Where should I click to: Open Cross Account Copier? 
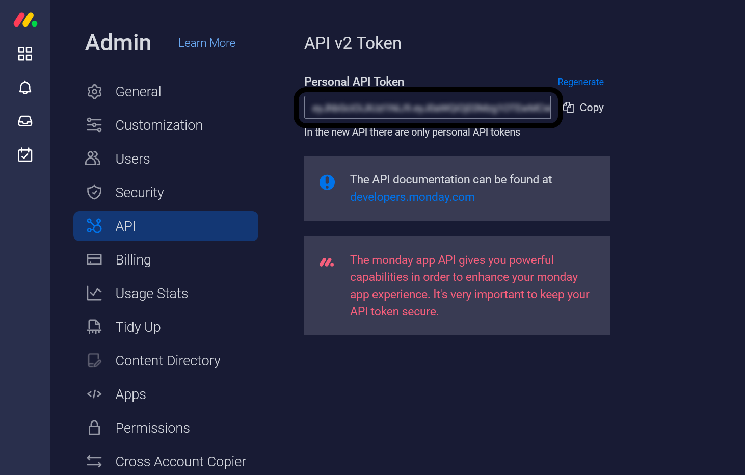point(166,462)
